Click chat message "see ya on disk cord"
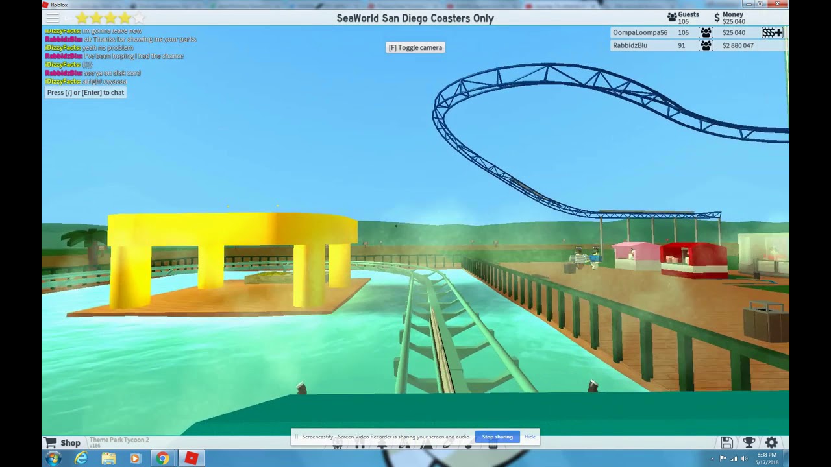 (112, 73)
